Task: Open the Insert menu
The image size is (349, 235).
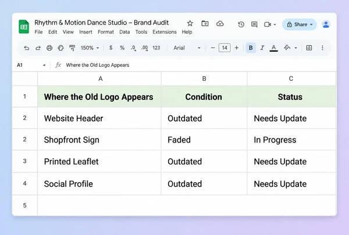Action: (86, 32)
